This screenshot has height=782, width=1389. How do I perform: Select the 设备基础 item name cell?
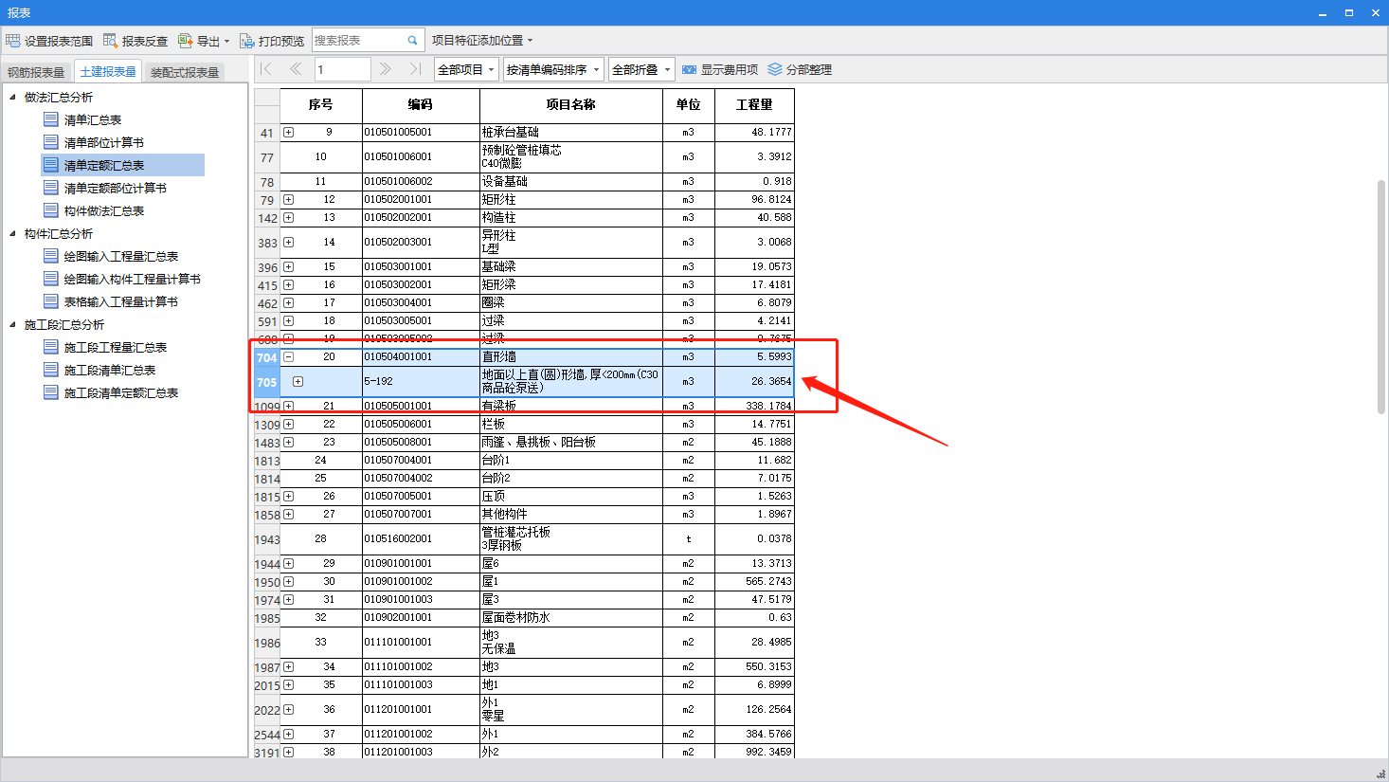[x=571, y=182]
